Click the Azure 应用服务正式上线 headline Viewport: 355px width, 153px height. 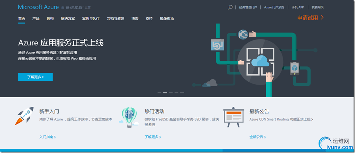(x=61, y=43)
